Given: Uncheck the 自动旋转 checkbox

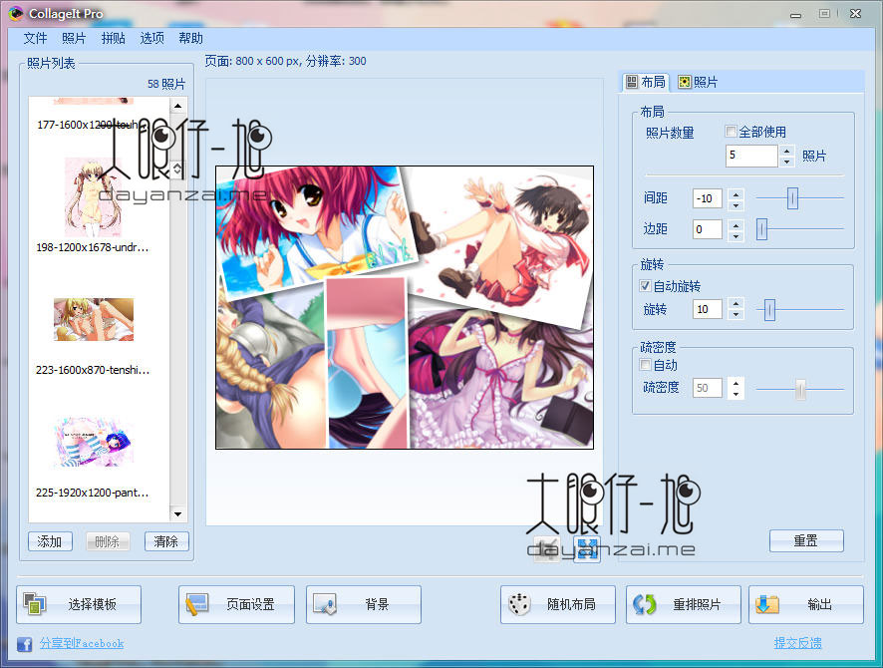Looking at the screenshot, I should [646, 285].
